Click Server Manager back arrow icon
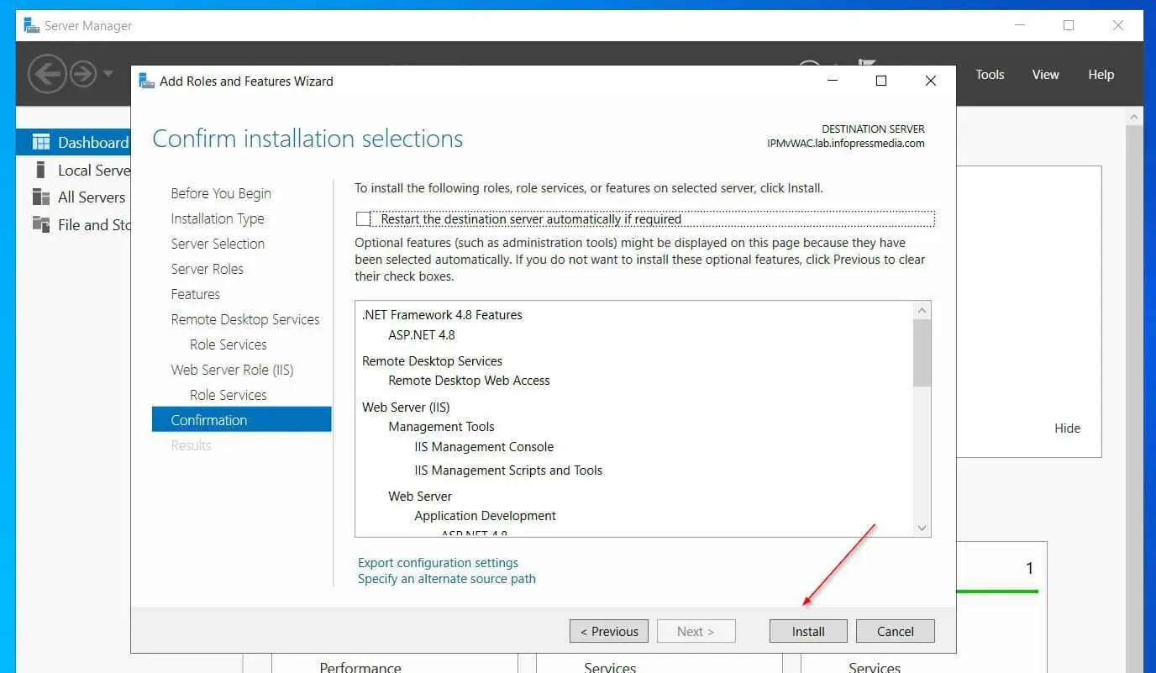The width and height of the screenshot is (1156, 673). [47, 74]
